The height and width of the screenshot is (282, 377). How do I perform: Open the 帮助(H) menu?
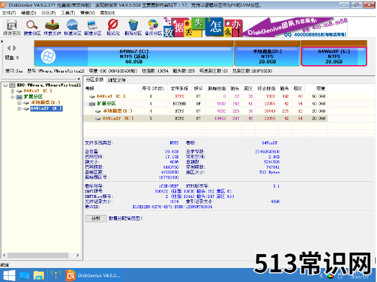tap(107, 13)
